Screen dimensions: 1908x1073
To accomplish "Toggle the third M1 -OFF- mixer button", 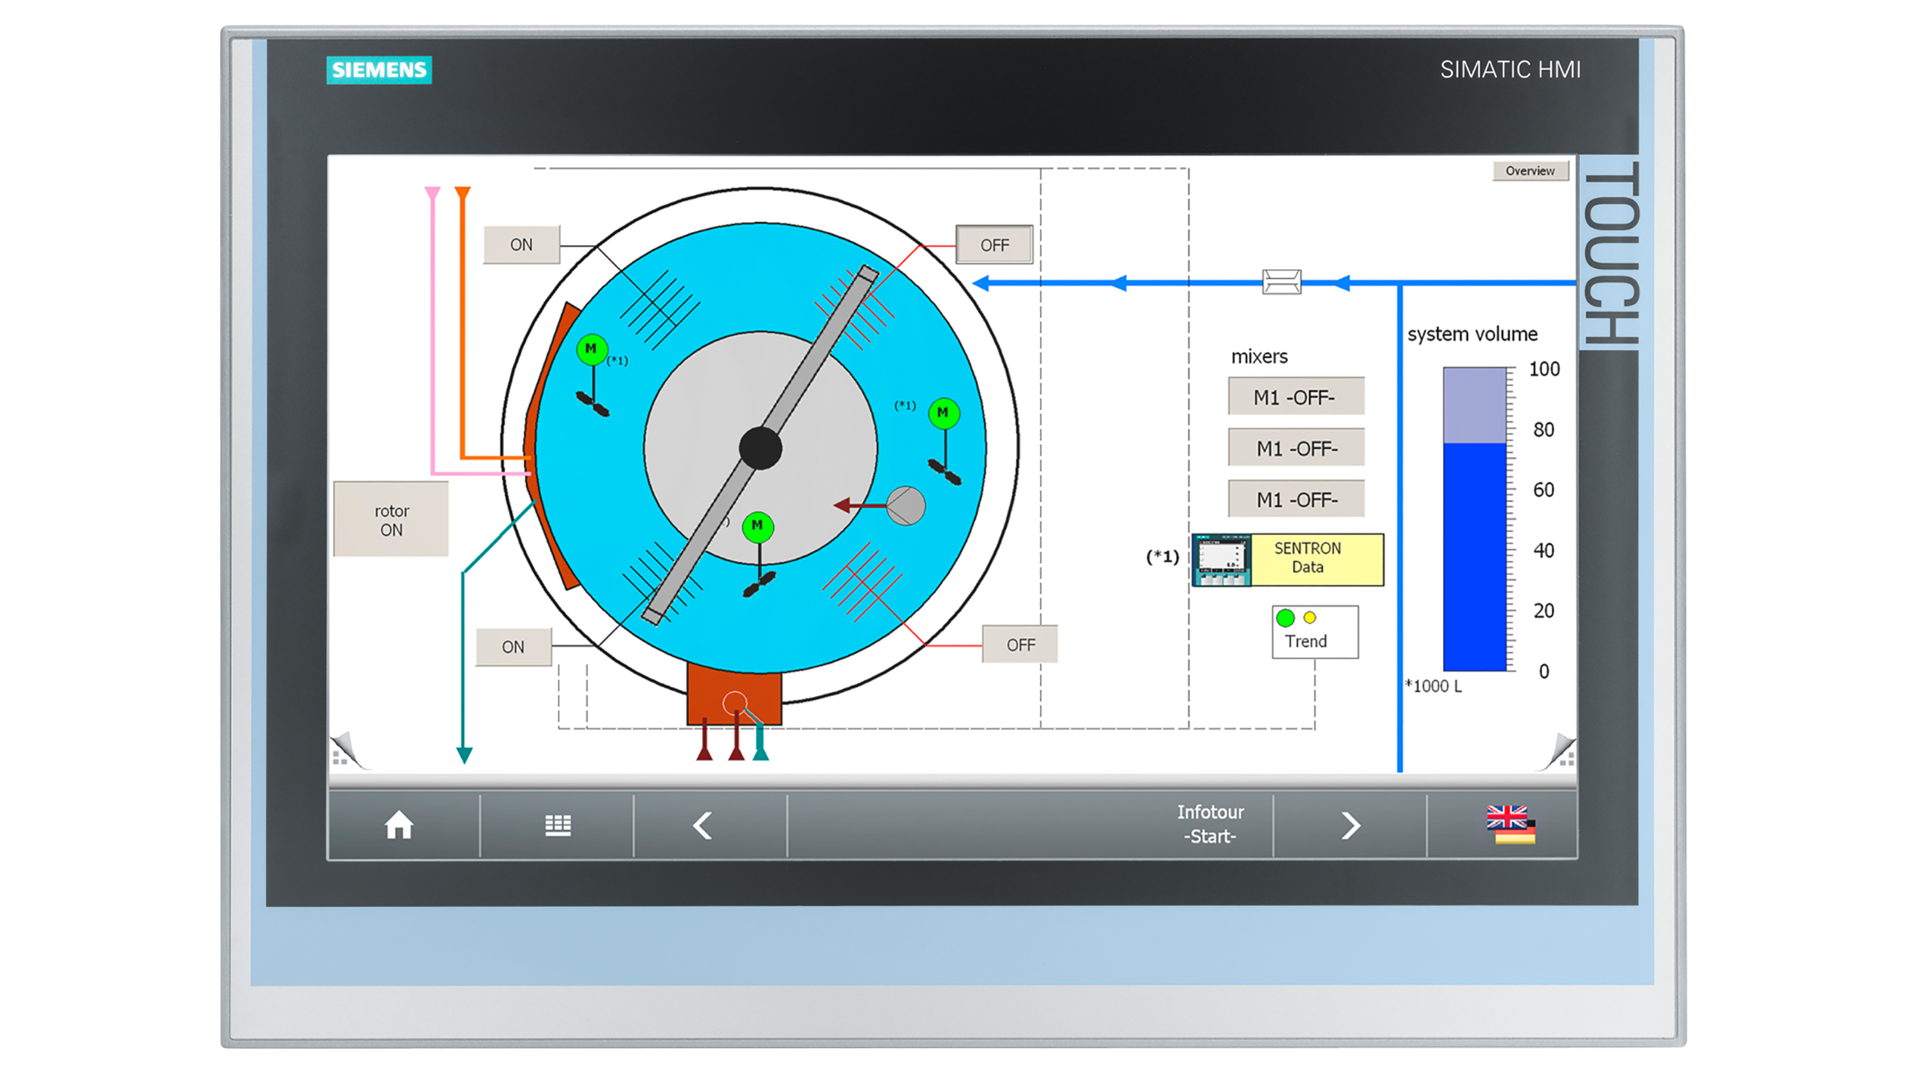I will pos(1295,498).
